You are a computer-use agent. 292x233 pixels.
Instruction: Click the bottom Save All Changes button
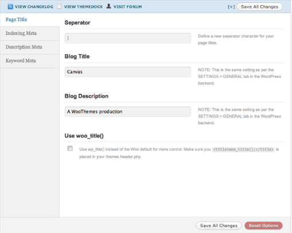(219, 226)
